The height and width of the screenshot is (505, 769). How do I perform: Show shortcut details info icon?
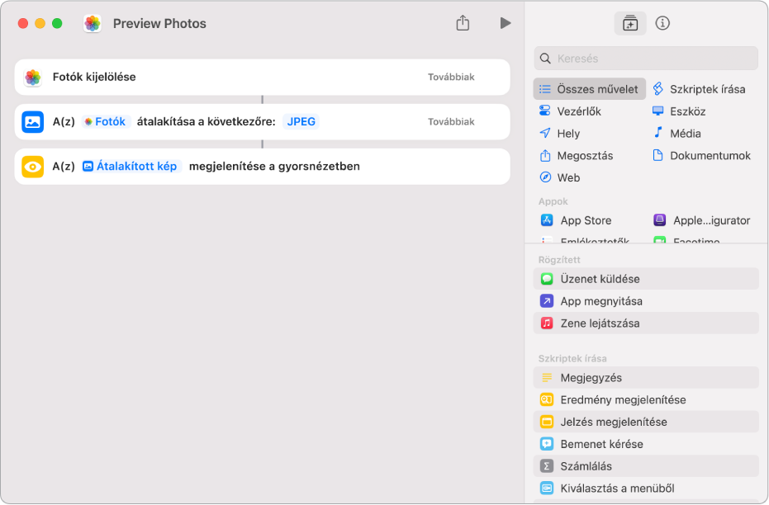point(662,23)
